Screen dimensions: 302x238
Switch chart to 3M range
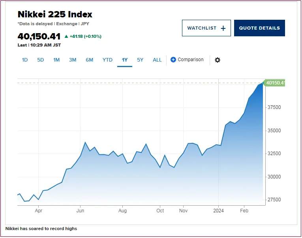coord(73,60)
